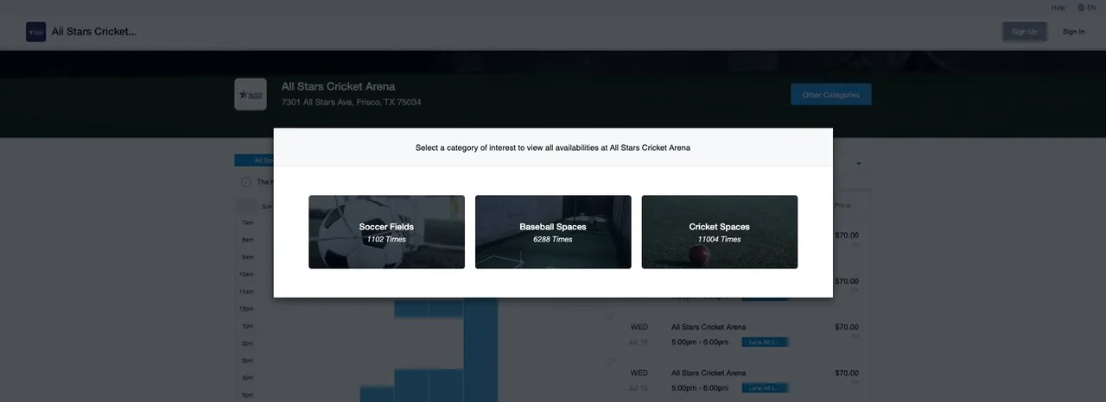Click the 12pm row label in calendar
The height and width of the screenshot is (402, 1106).
246,309
